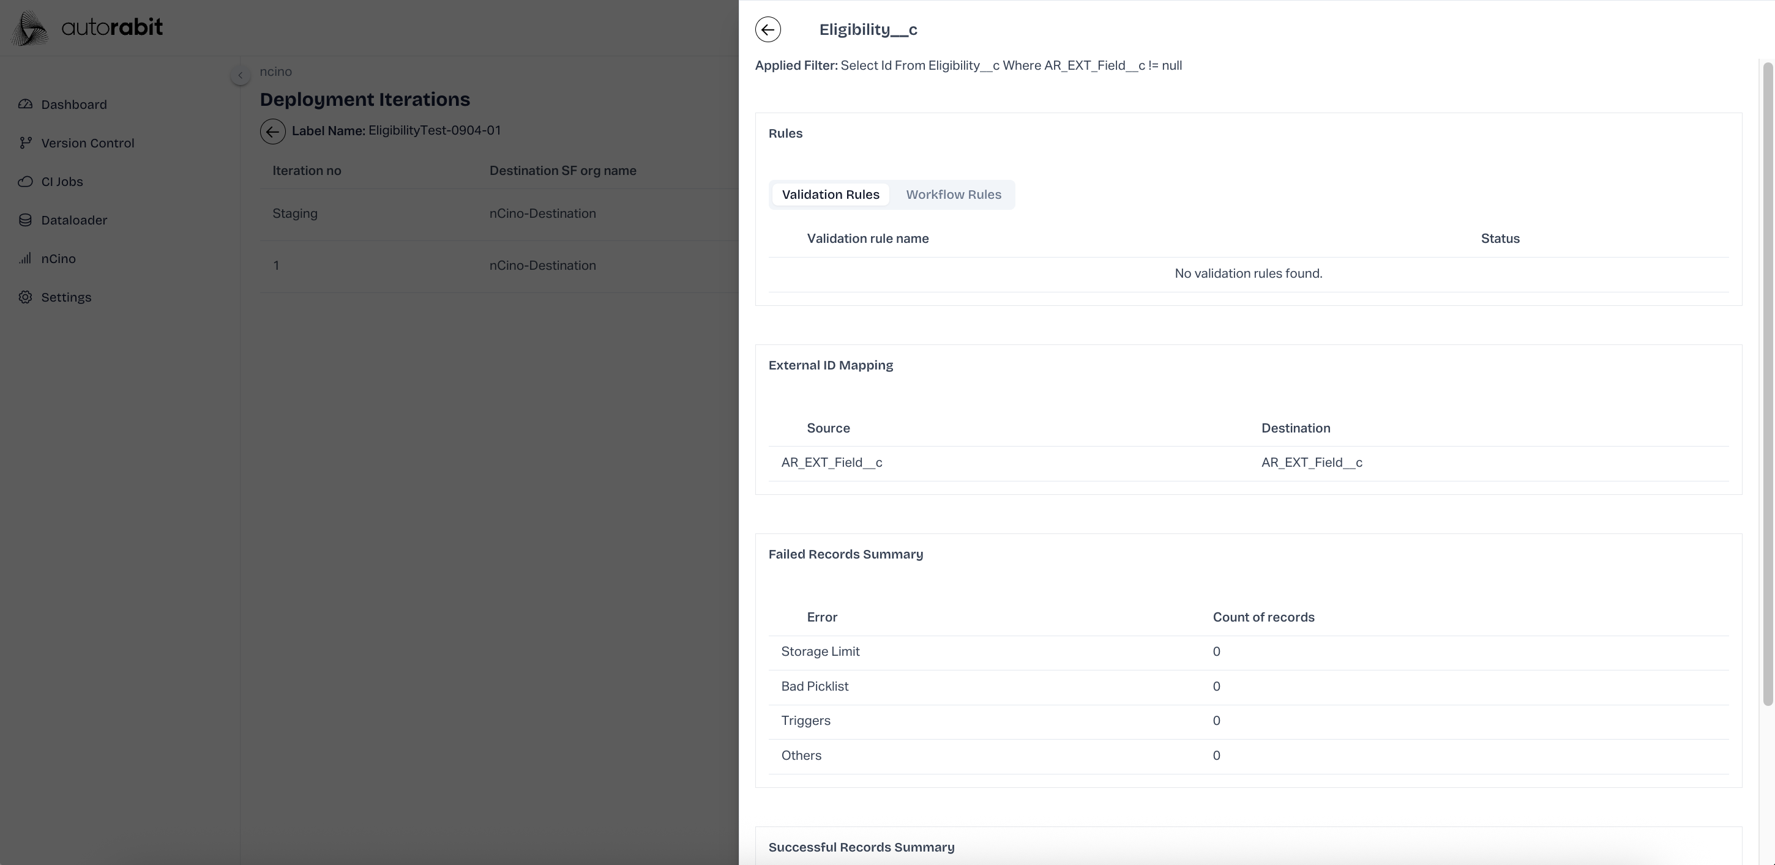Click the Validation rule name column header
This screenshot has width=1775, height=865.
(x=867, y=239)
